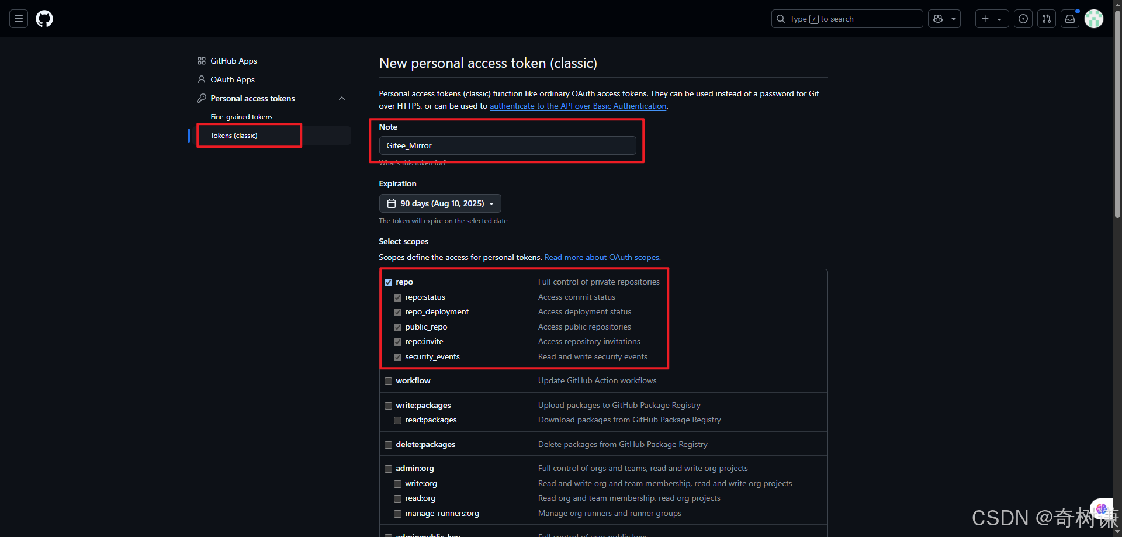Viewport: 1122px width, 537px height.
Task: Follow authenticate to the API link
Action: point(578,106)
